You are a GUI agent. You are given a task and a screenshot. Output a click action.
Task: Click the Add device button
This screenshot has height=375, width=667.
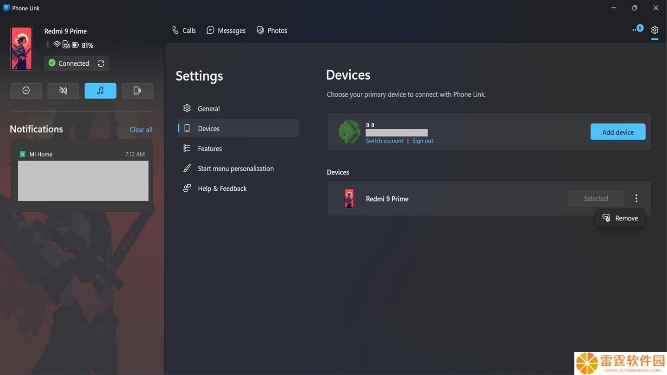(618, 132)
